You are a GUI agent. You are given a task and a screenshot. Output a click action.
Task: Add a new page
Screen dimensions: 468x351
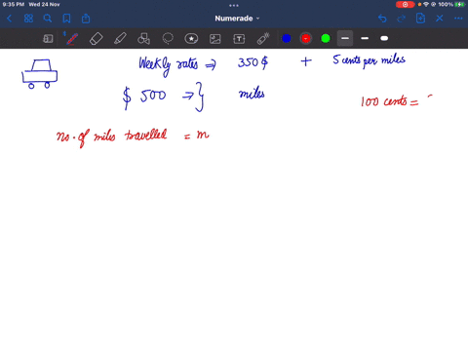coord(420,19)
